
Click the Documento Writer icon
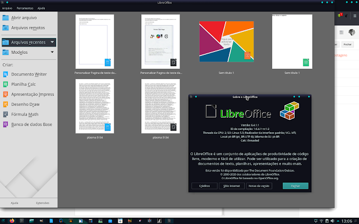(6, 74)
